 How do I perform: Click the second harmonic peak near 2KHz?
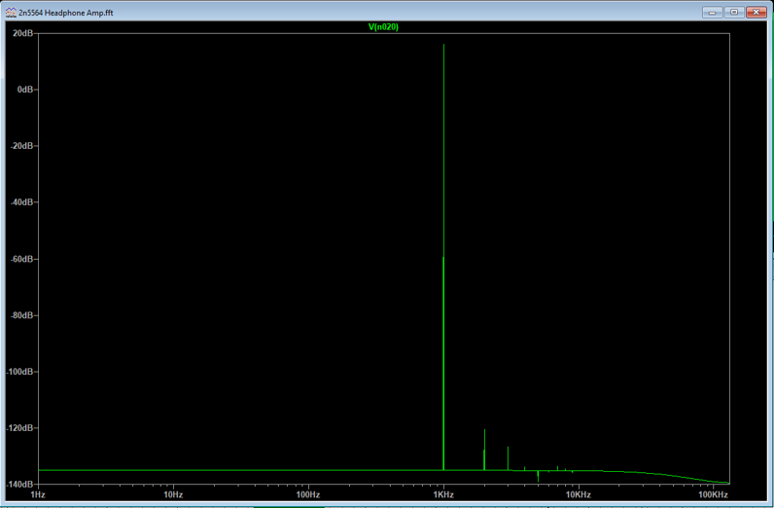click(484, 450)
